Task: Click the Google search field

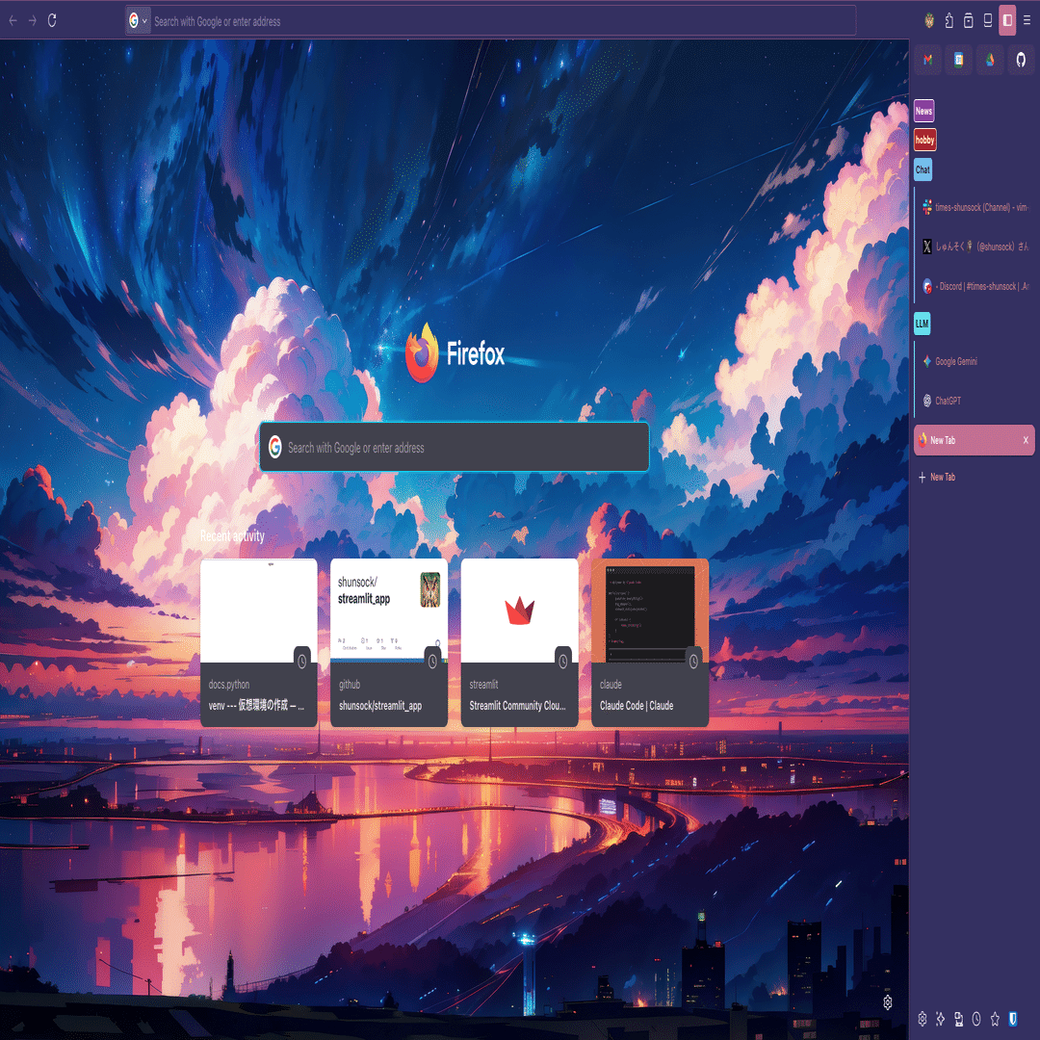Action: (x=453, y=447)
